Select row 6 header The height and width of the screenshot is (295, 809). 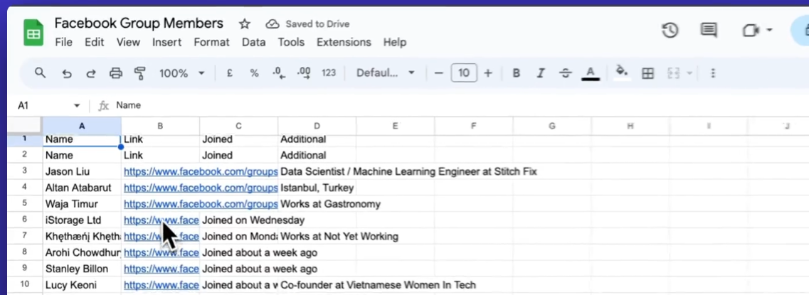pos(25,220)
